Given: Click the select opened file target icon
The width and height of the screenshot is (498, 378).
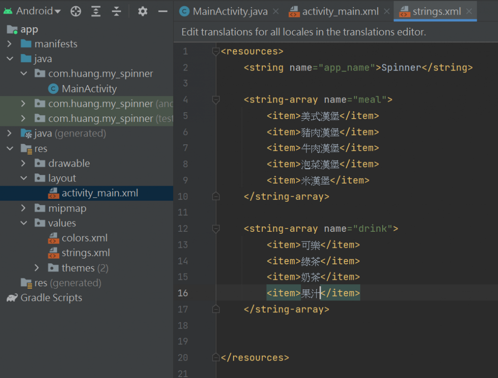Looking at the screenshot, I should pyautogui.click(x=75, y=12).
